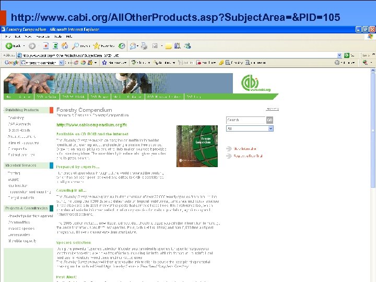Image resolution: width=376 pixels, height=282 pixels.
Task: Click the blue star Bookmarks icon on the Google toolbar
Action: click(104, 63)
